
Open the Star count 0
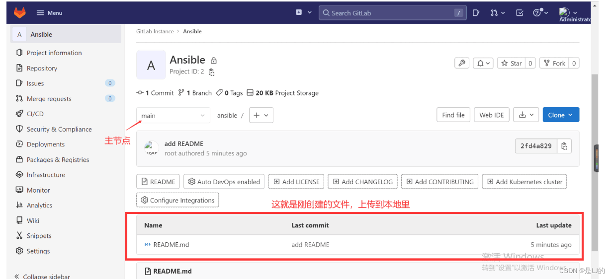click(x=530, y=63)
